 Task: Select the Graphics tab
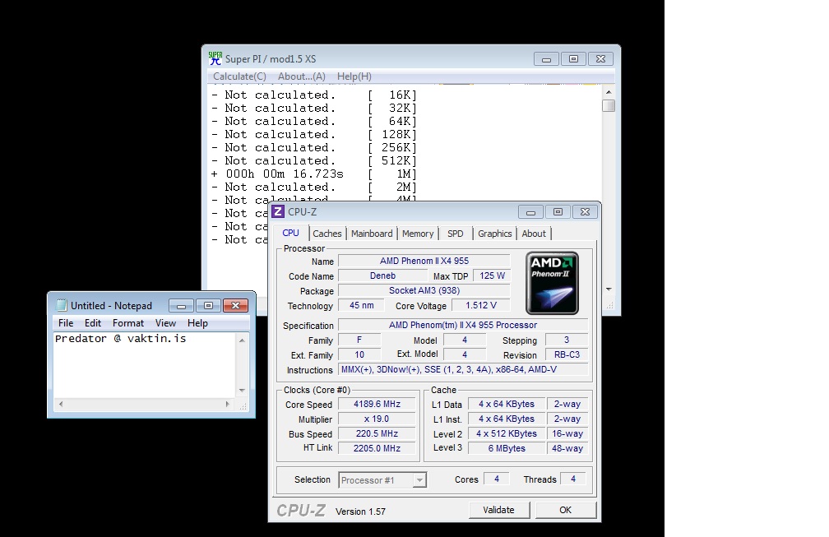(x=494, y=234)
